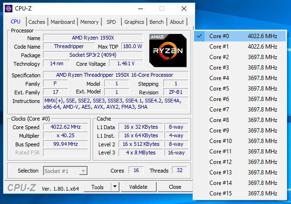Screen dimensions: 291x204
Task: Click the Tools button
Action: (x=97, y=187)
